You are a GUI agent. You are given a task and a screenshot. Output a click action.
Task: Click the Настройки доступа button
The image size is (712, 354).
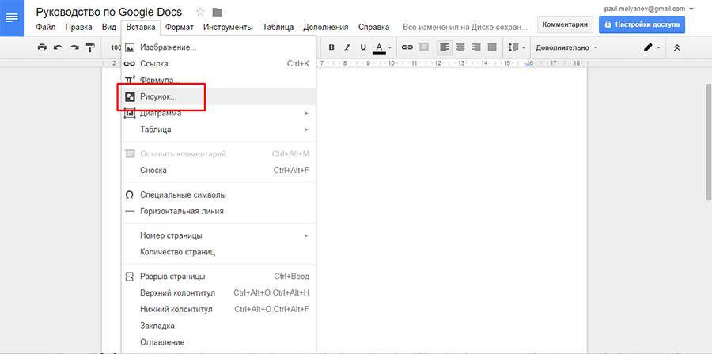[642, 25]
